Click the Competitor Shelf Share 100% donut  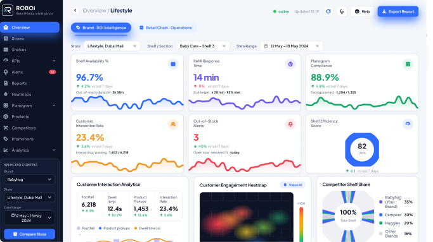[348, 215]
